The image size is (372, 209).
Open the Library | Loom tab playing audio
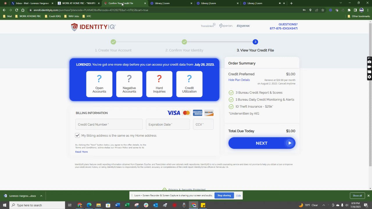point(255,3)
